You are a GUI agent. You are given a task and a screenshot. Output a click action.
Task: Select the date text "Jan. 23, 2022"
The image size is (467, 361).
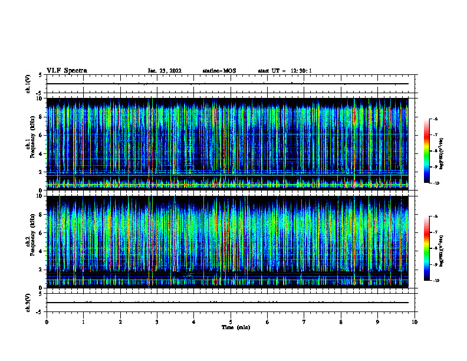[x=165, y=71]
